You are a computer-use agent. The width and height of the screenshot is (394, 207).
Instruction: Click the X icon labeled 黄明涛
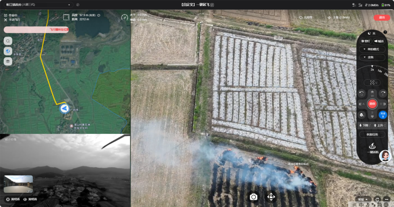(8, 199)
